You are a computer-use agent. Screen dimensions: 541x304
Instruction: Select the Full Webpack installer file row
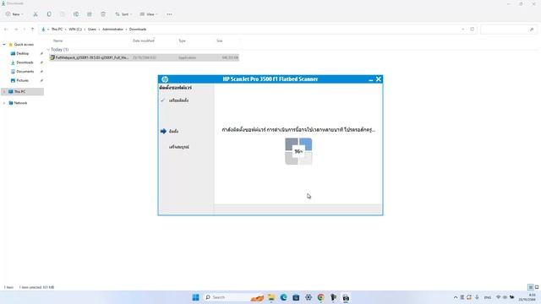tap(144, 57)
